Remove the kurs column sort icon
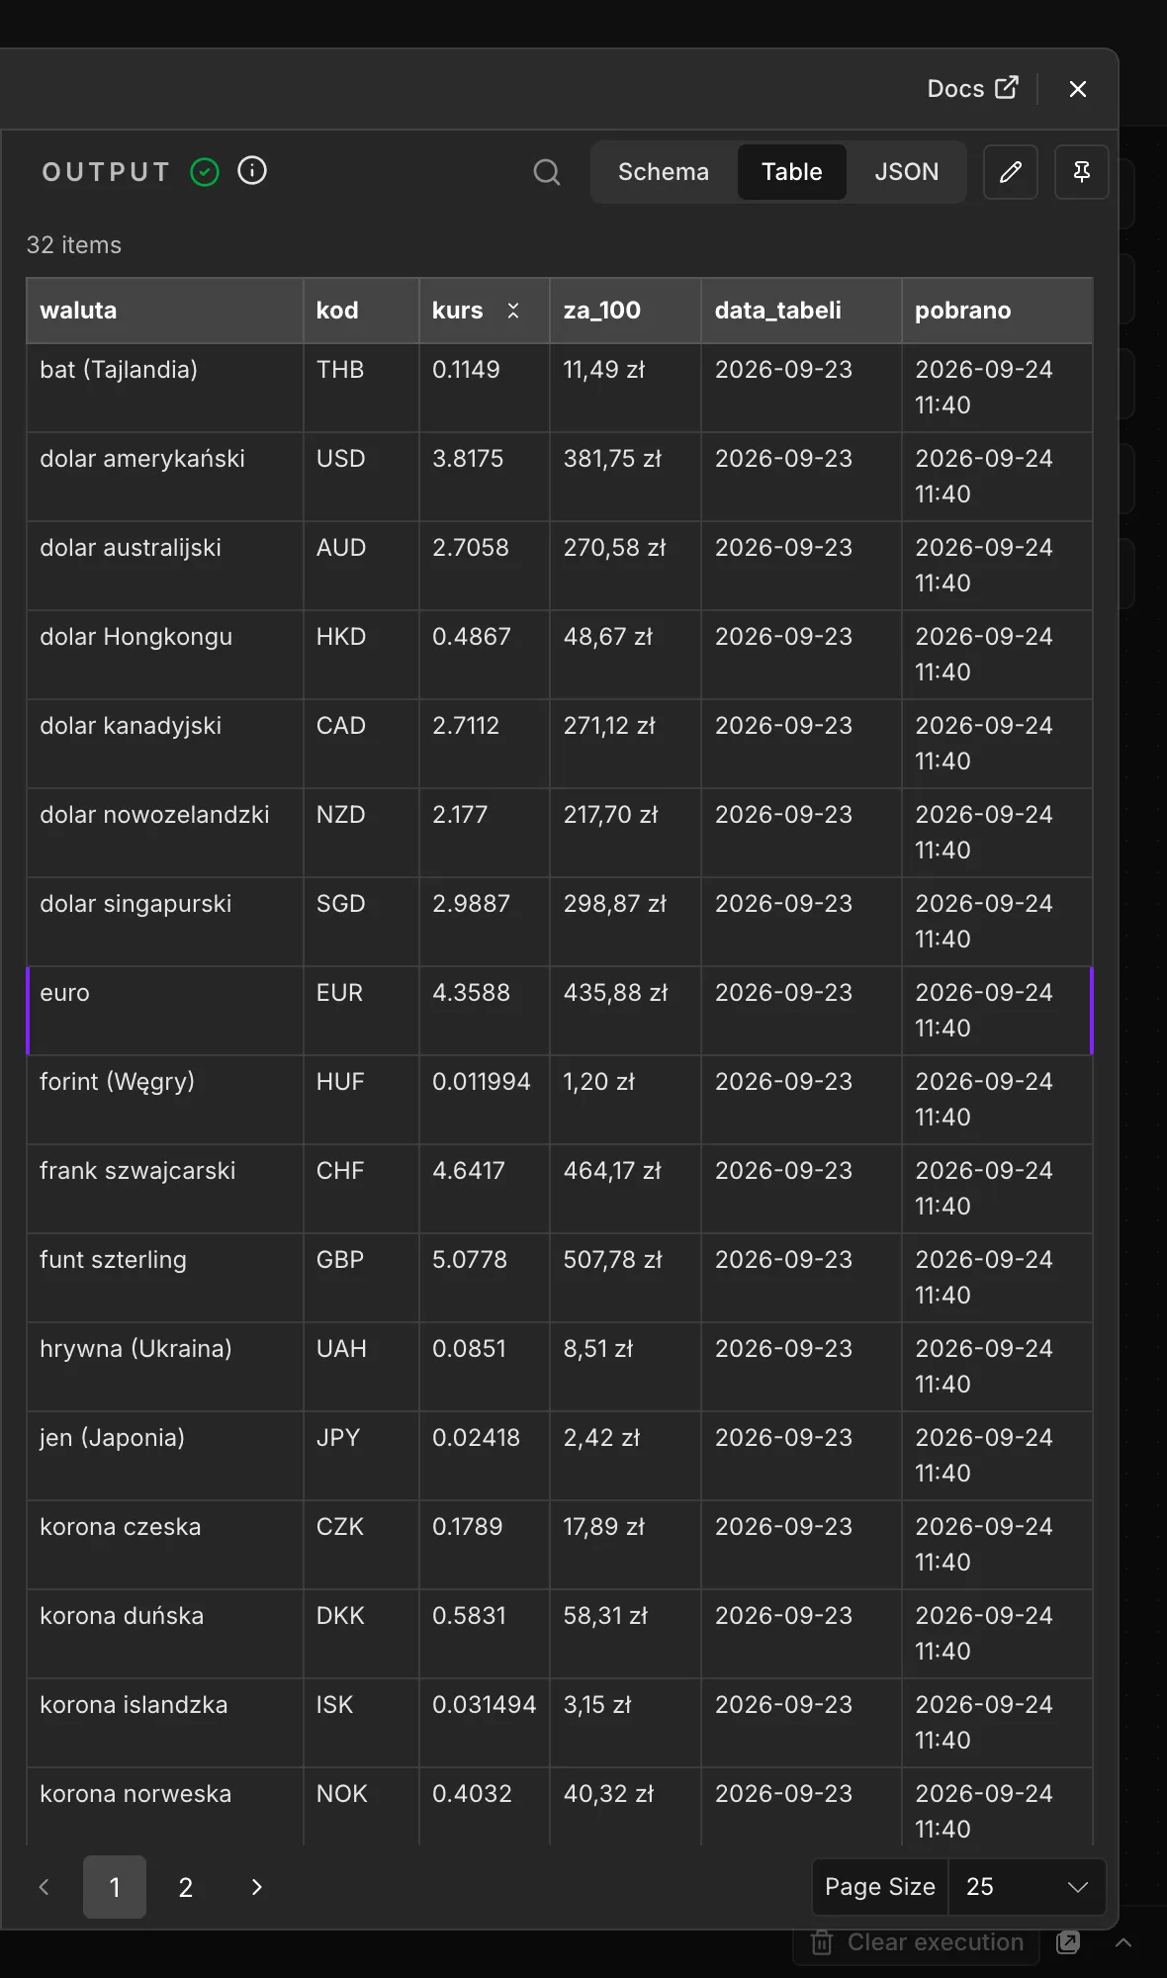Image resolution: width=1167 pixels, height=1978 pixels. [x=513, y=311]
